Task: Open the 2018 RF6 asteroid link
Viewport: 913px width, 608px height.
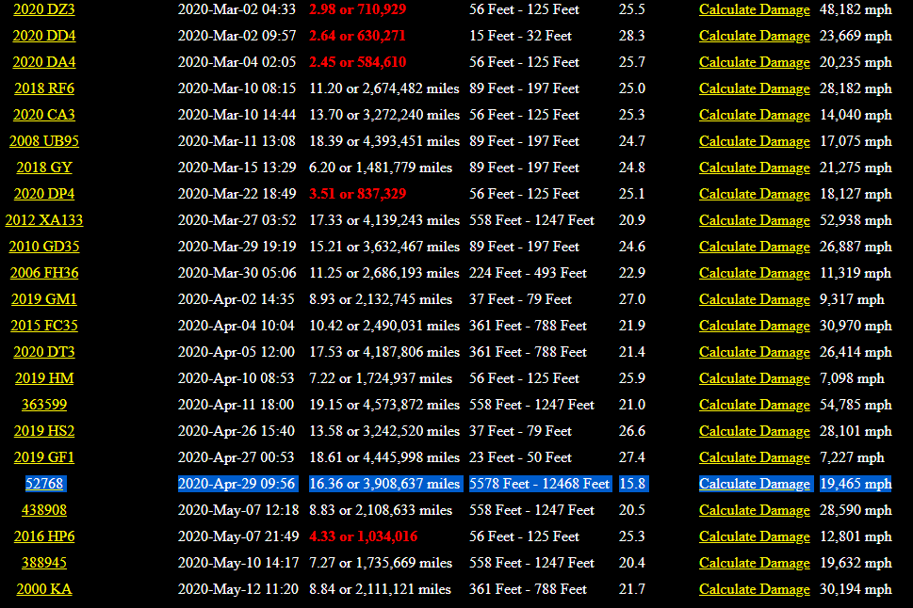Action: pos(44,88)
